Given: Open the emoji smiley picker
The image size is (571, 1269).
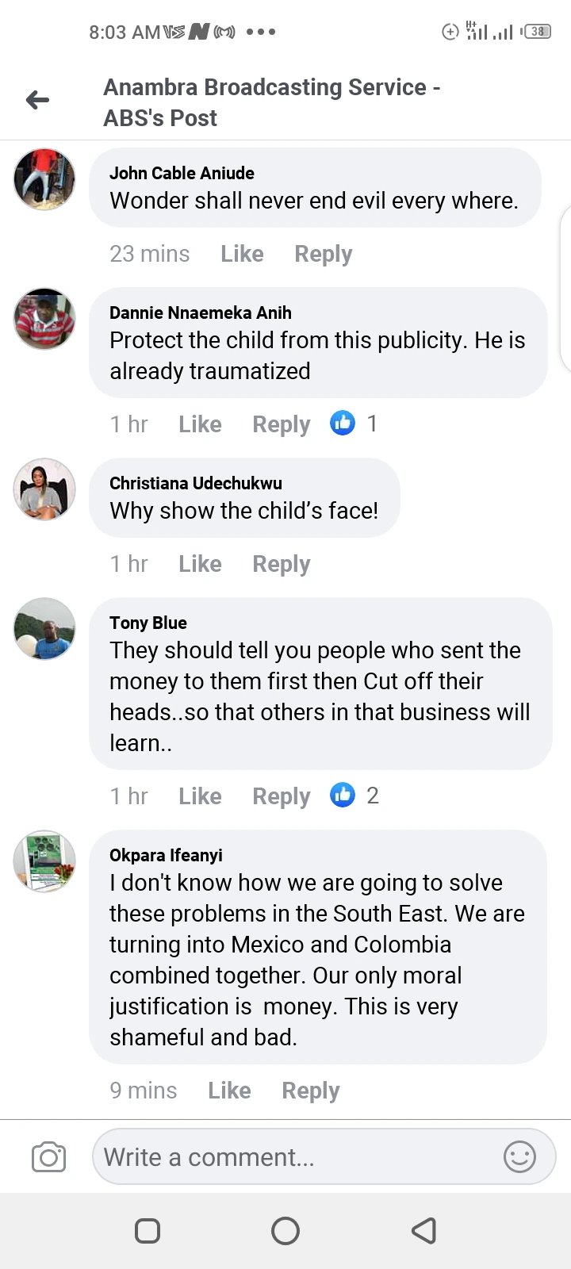Looking at the screenshot, I should click(519, 1157).
